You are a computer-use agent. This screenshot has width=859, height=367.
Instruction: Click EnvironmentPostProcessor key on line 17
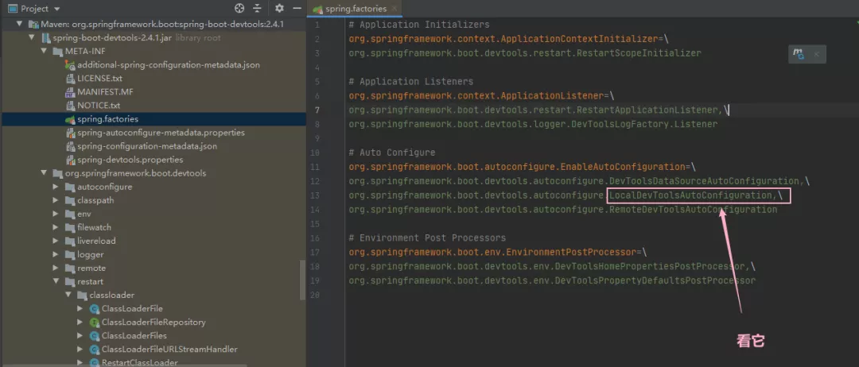[571, 252]
